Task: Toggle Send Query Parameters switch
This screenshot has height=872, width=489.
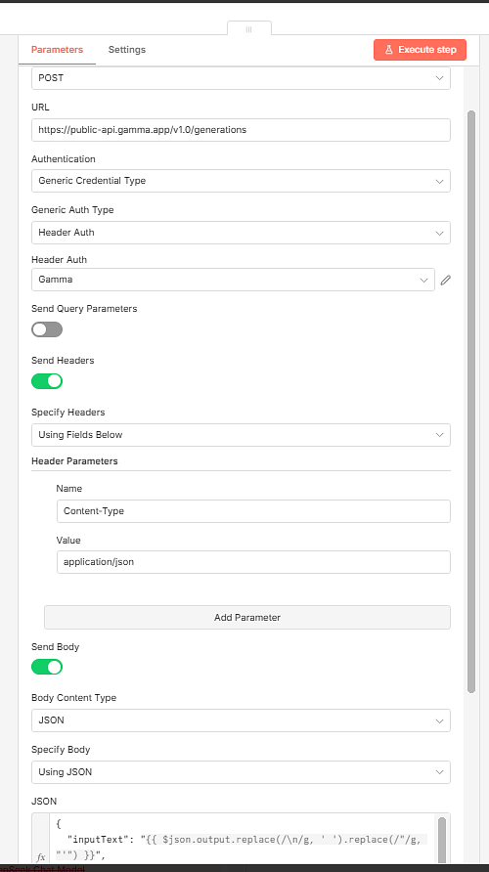Action: click(x=47, y=329)
